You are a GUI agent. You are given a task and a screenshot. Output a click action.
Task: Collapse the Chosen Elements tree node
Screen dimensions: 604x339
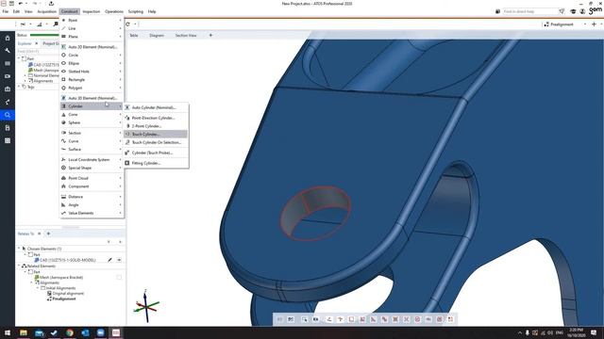click(19, 249)
